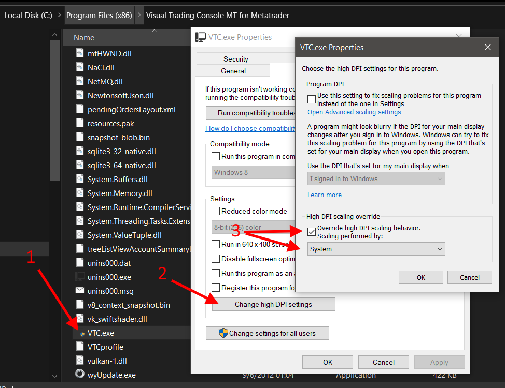The height and width of the screenshot is (388, 505).
Task: Click Change high DPI settings button
Action: pyautogui.click(x=273, y=304)
